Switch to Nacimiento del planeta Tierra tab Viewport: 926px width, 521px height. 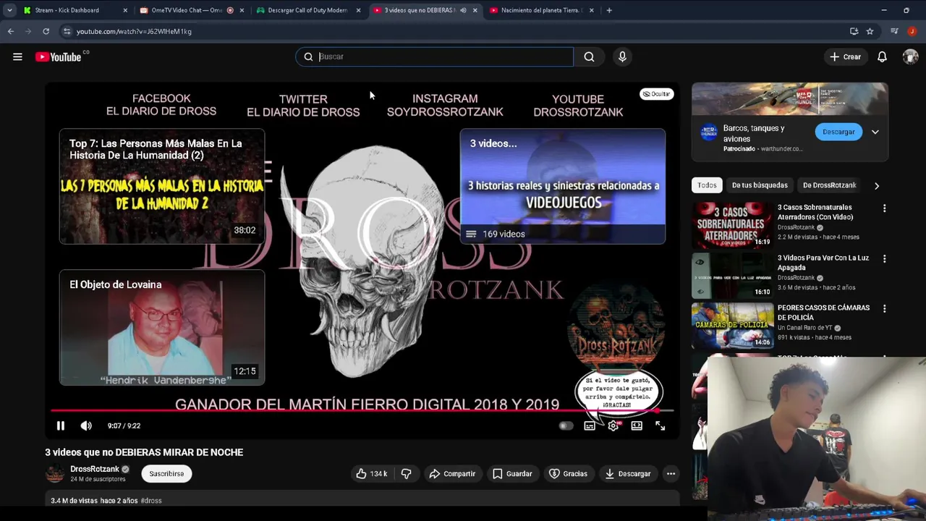point(542,10)
